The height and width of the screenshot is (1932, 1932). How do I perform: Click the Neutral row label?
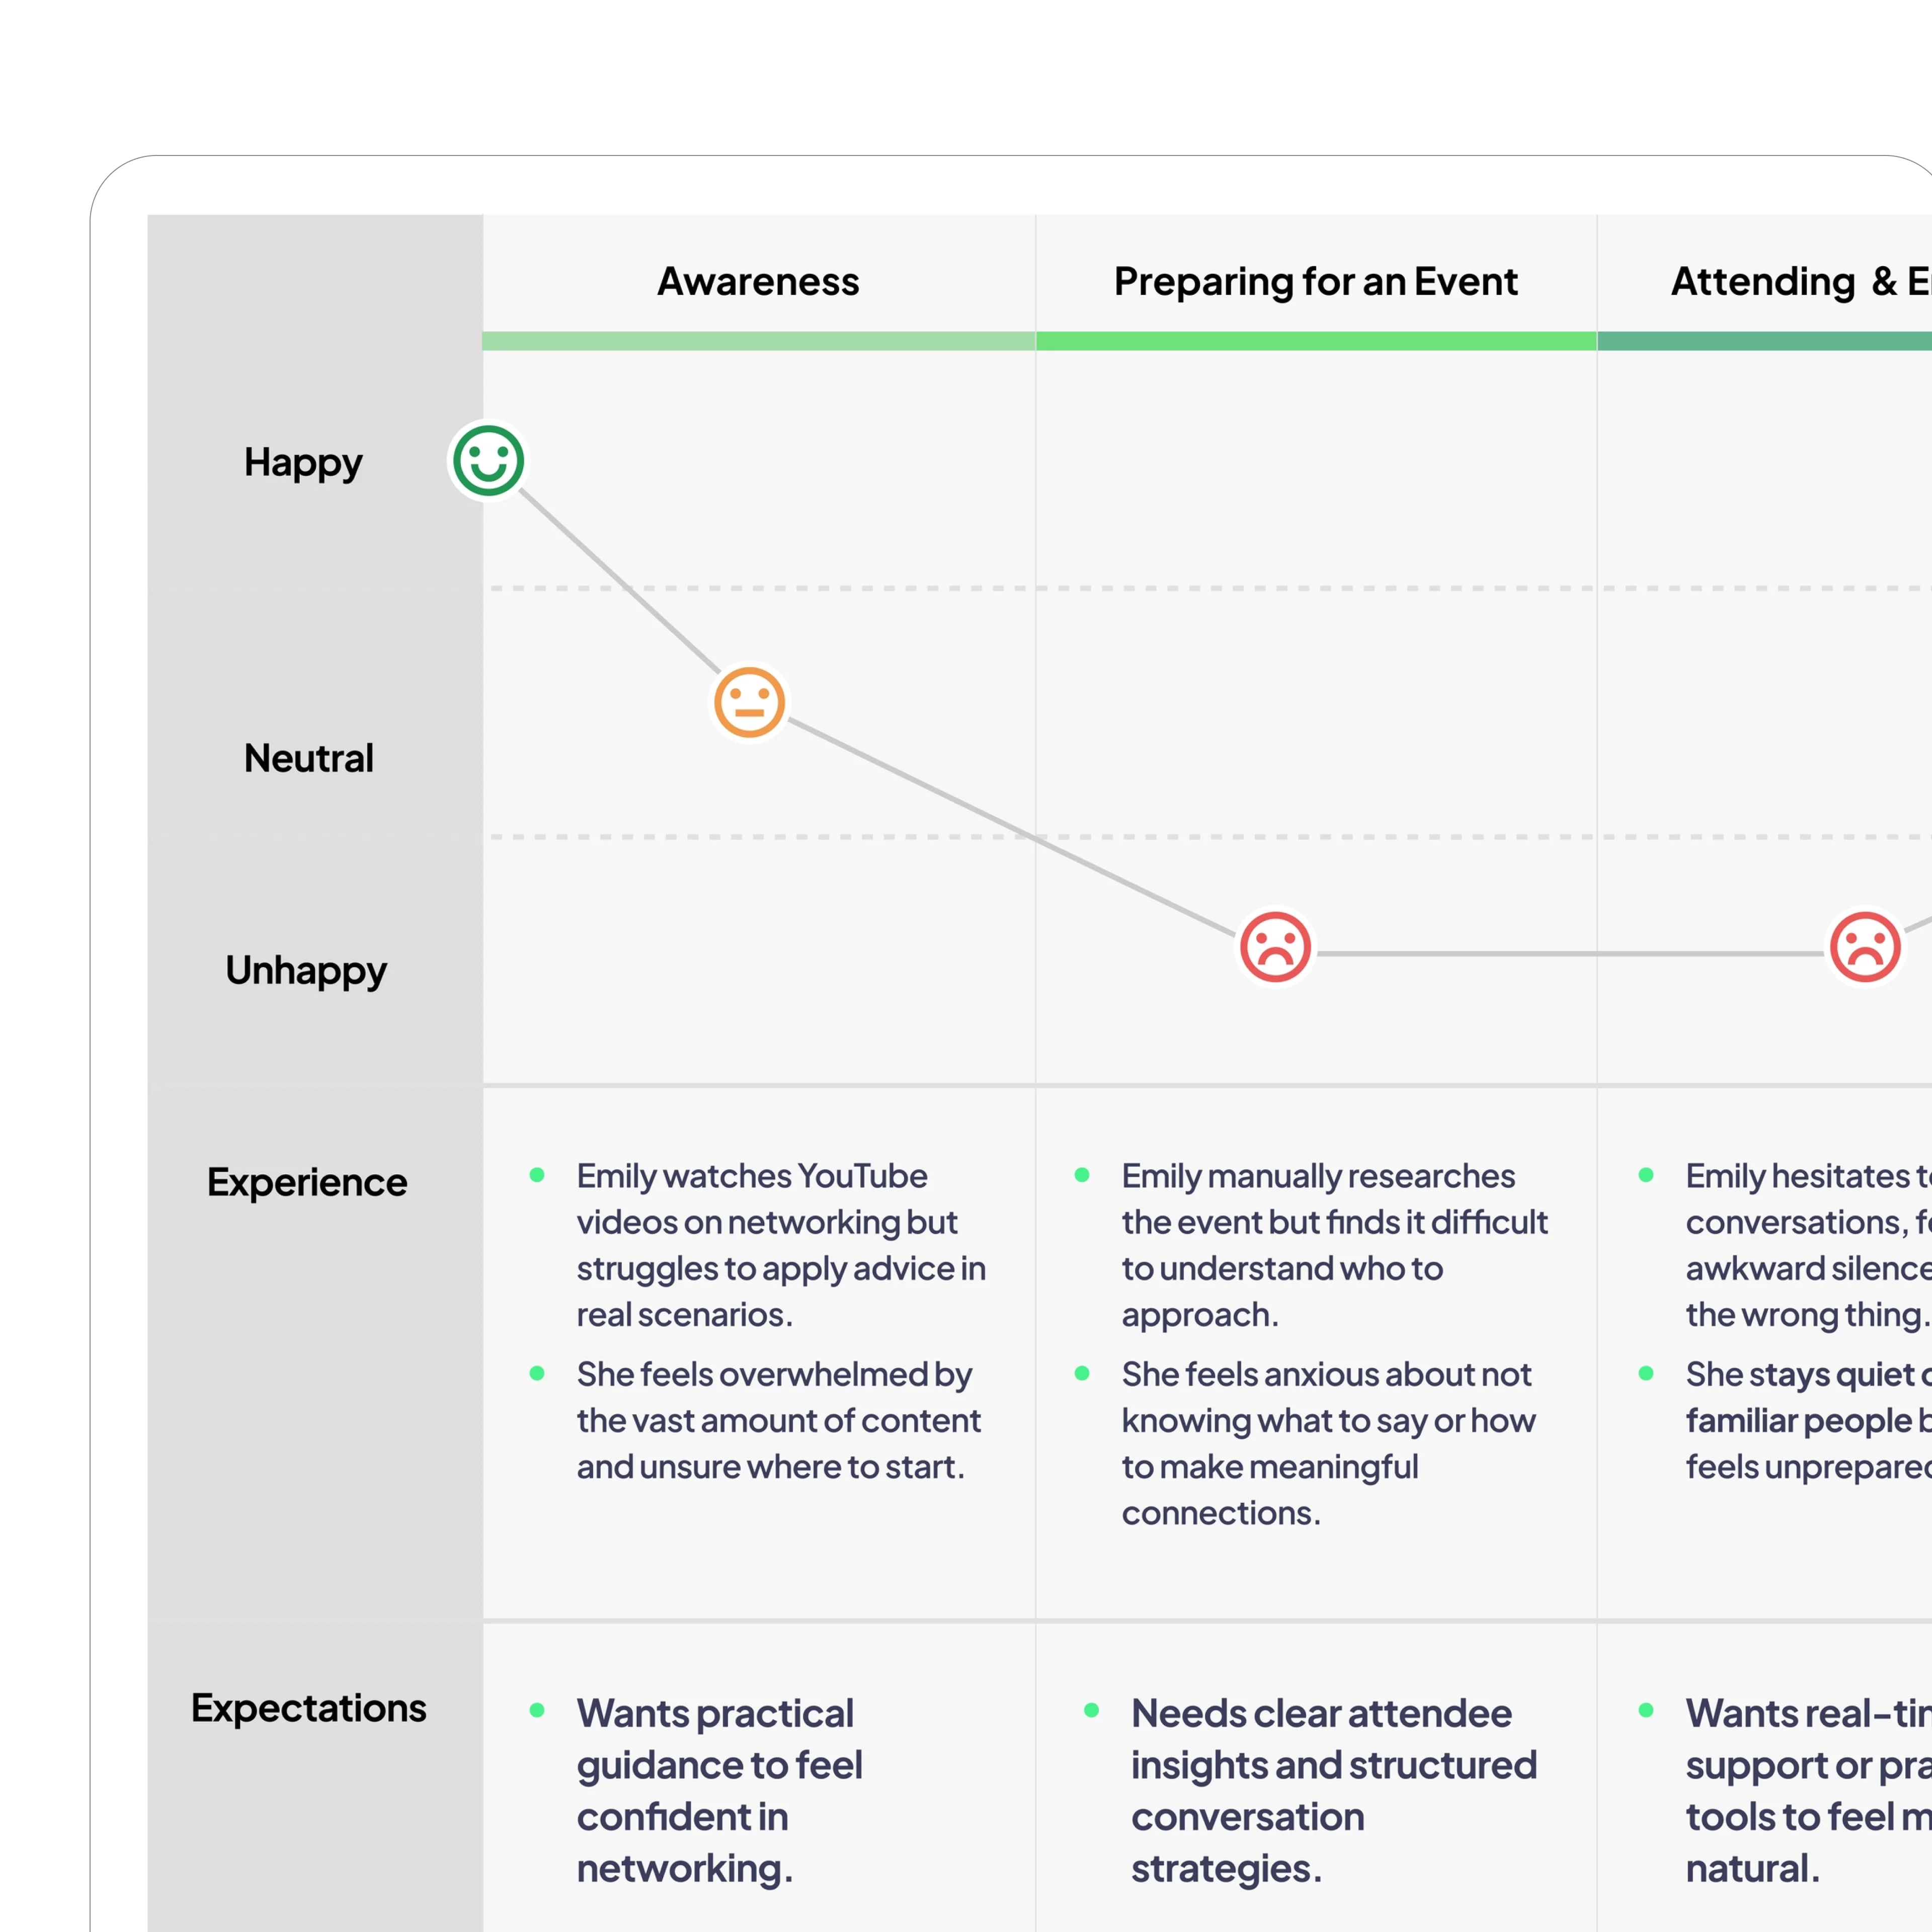(x=308, y=758)
